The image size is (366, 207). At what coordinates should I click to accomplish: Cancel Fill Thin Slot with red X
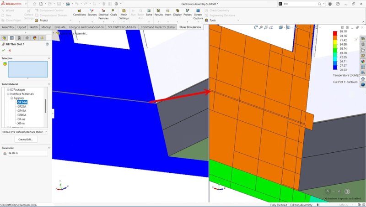pyautogui.click(x=10, y=50)
